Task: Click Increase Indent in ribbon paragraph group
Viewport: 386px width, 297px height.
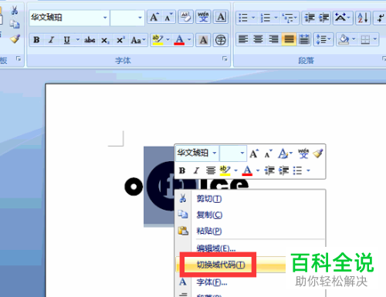Action: click(324, 18)
